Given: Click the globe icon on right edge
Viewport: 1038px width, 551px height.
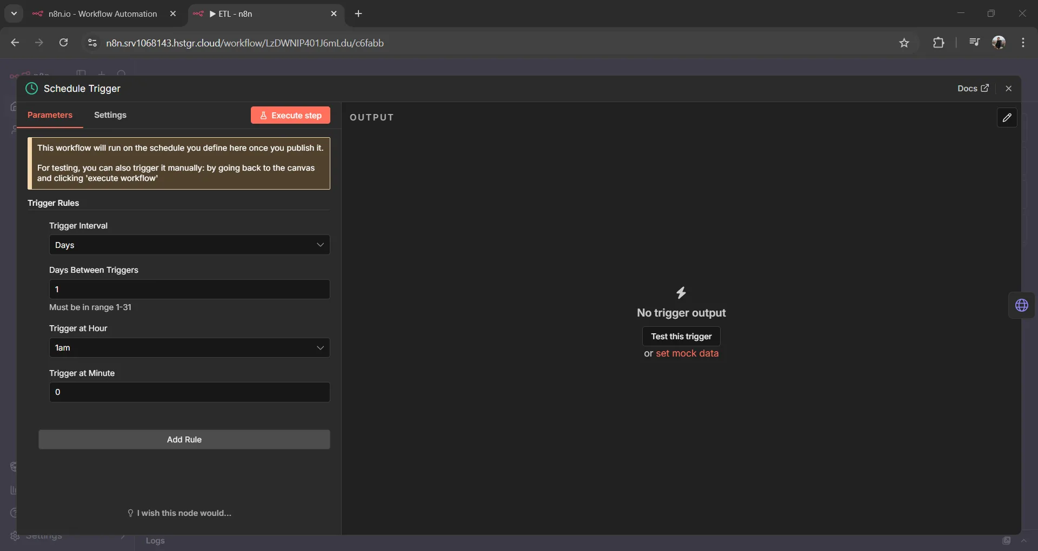Looking at the screenshot, I should [x=1021, y=306].
